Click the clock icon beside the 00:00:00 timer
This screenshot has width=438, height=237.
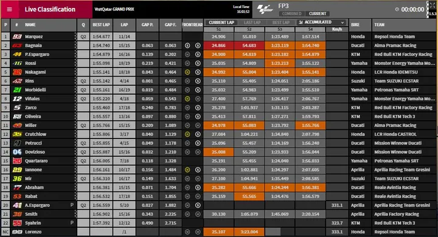397,10
